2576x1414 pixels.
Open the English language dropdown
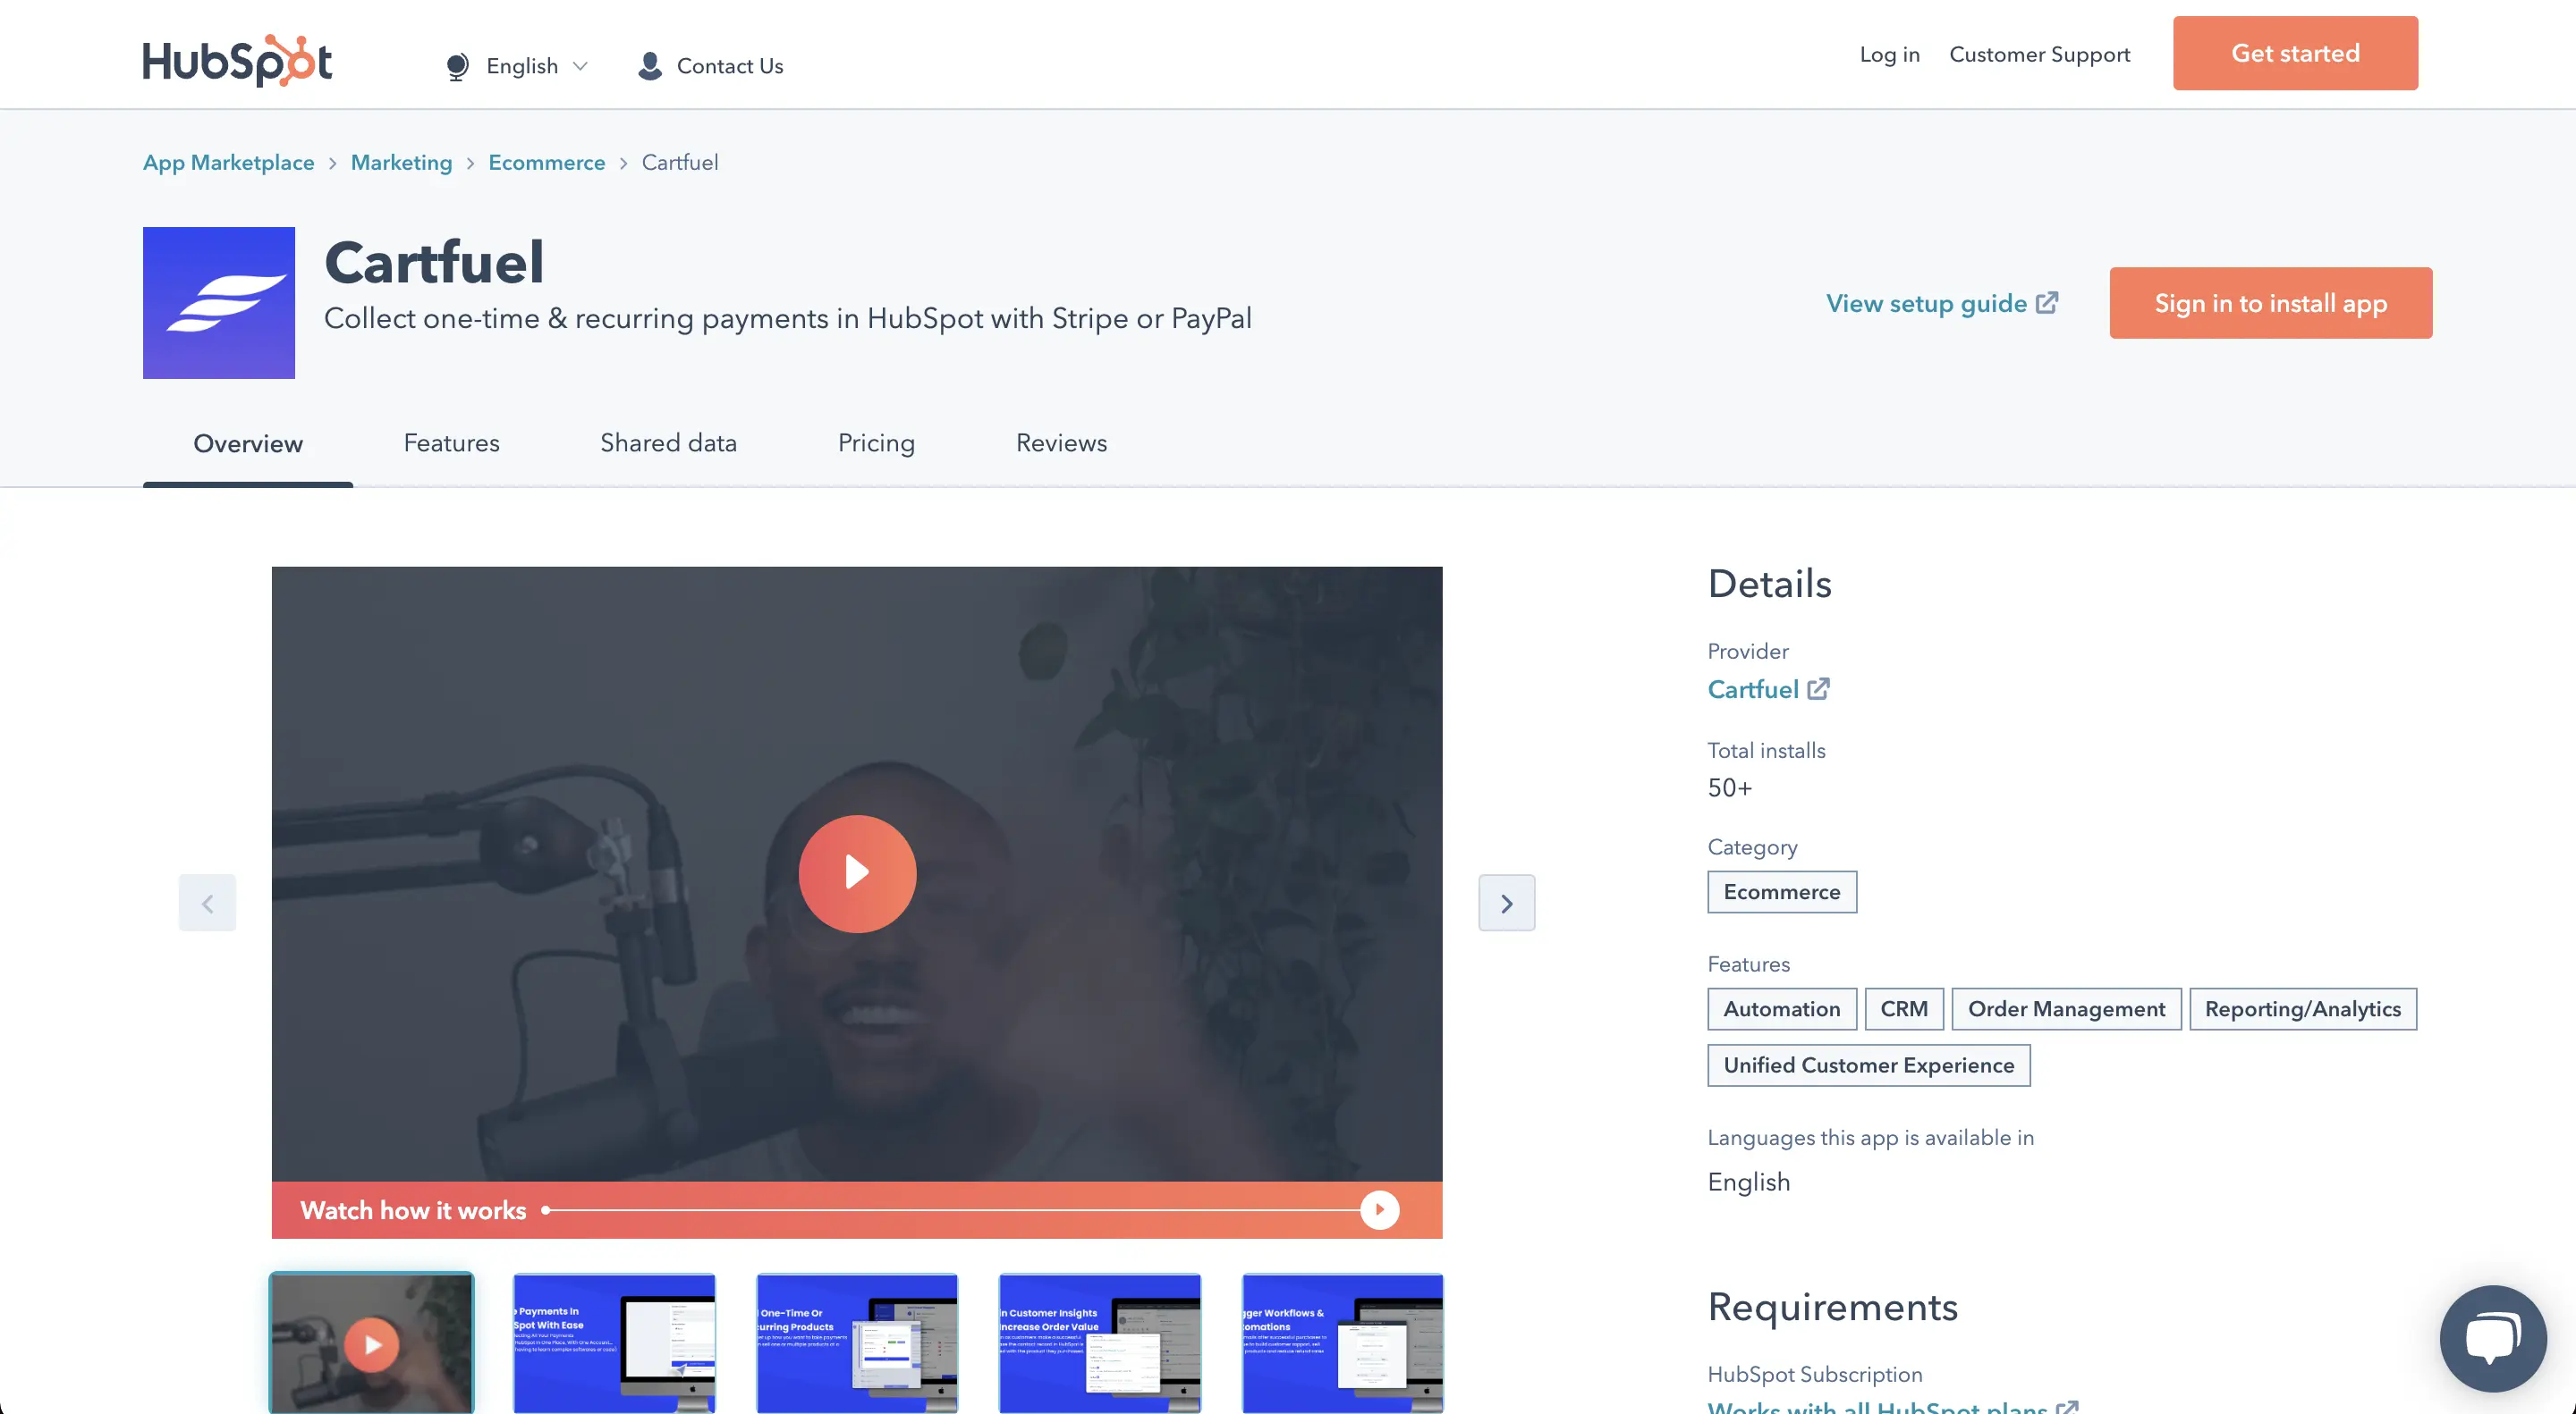click(536, 66)
